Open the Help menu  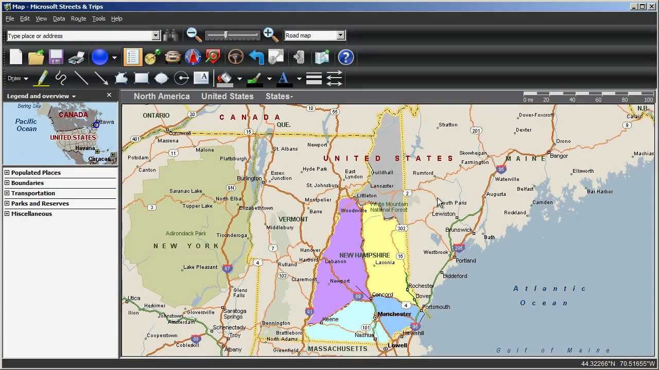117,18
